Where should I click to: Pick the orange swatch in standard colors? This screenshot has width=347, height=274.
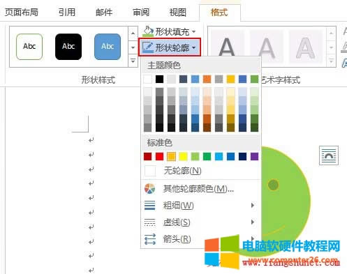[171, 156]
